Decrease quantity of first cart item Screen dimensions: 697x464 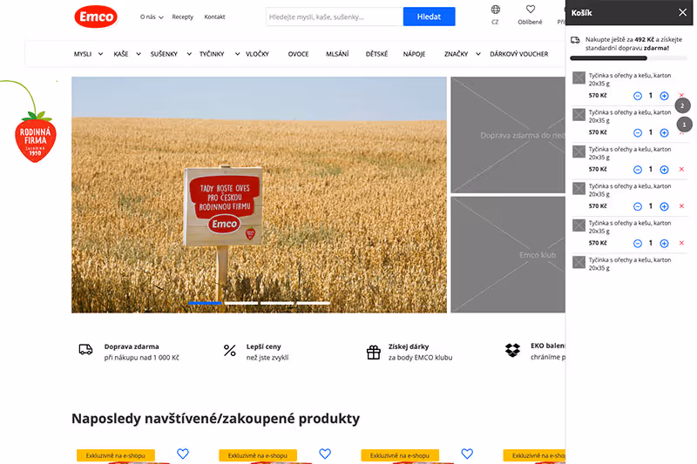(x=638, y=96)
